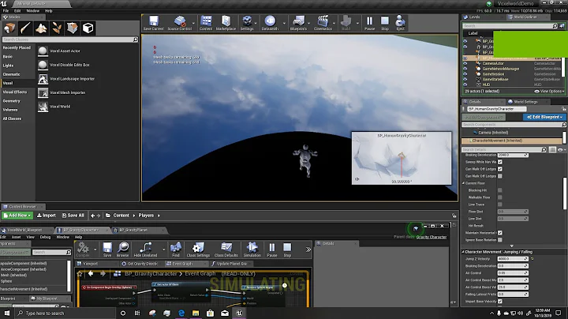The image size is (568, 319).
Task: Click the Find icon in Blueprint toolbar
Action: pyautogui.click(x=176, y=250)
